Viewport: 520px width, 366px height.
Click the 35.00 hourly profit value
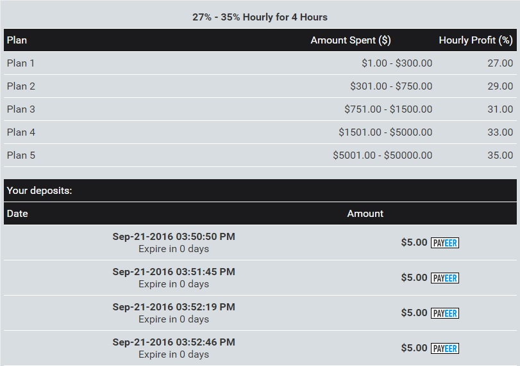pyautogui.click(x=500, y=155)
